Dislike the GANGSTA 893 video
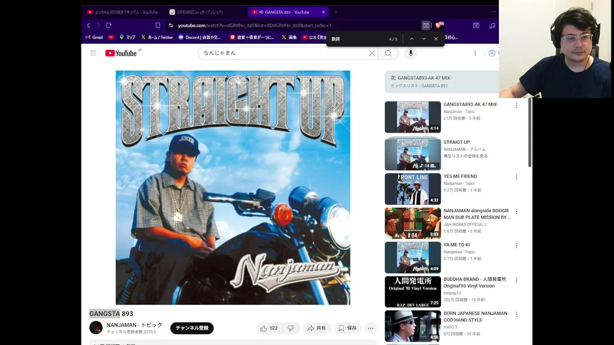The image size is (614, 345). (x=291, y=328)
